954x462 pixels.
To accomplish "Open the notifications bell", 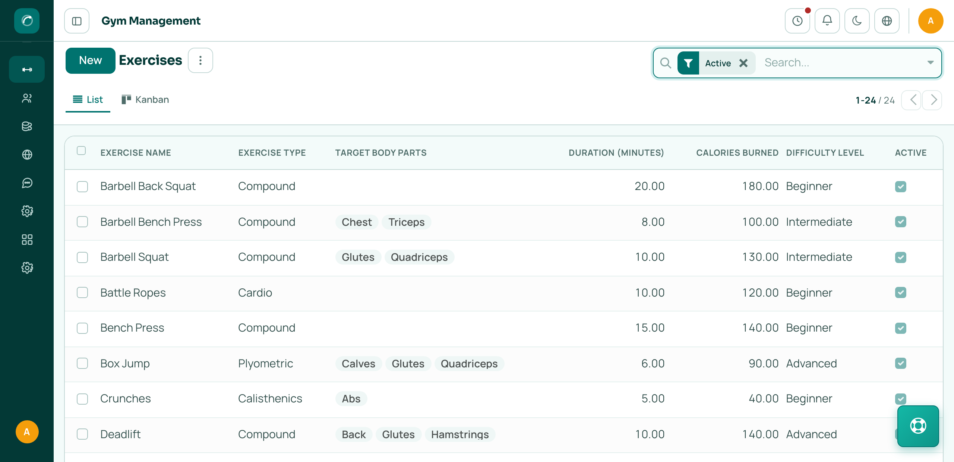I will (827, 21).
